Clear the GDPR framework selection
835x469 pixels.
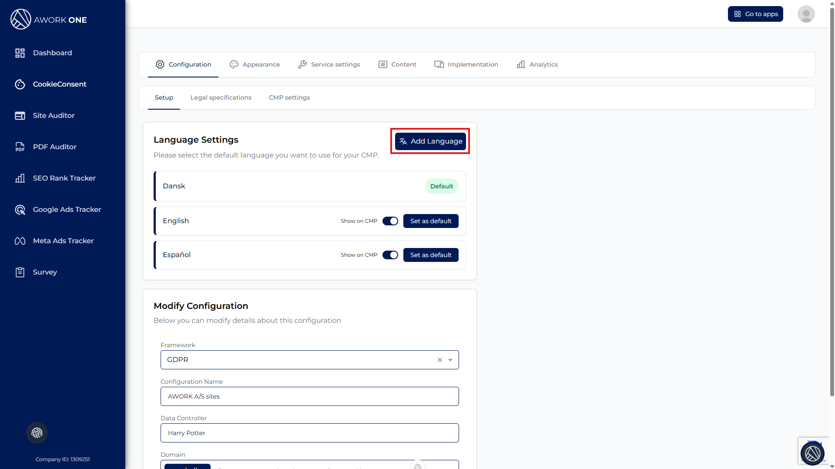(x=439, y=360)
